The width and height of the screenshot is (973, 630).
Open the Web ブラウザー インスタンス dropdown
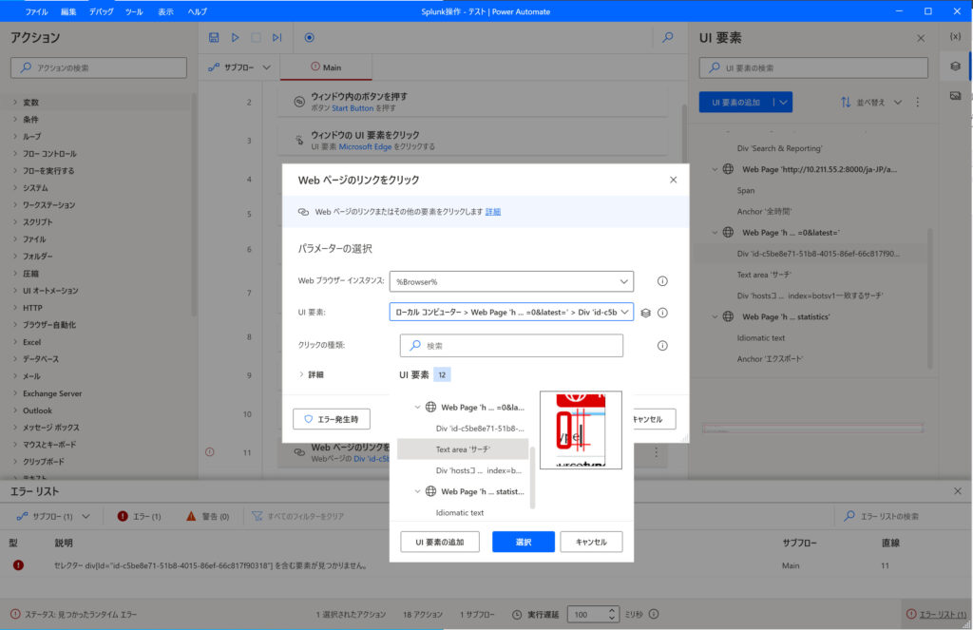point(623,281)
